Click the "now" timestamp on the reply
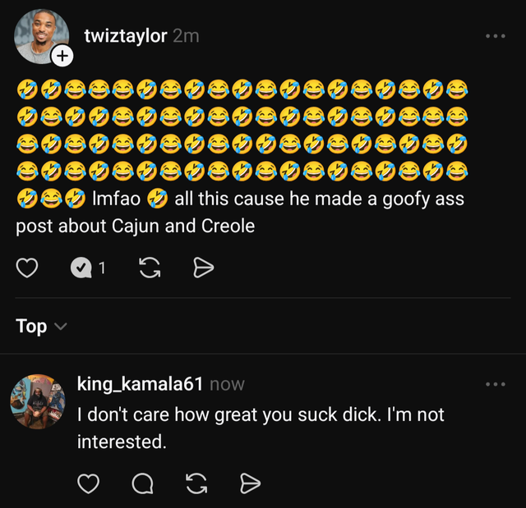 click(x=227, y=384)
